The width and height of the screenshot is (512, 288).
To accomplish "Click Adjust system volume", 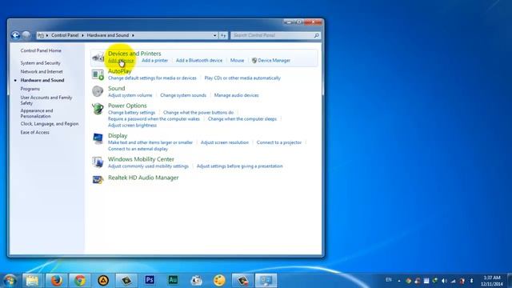I will coord(130,95).
